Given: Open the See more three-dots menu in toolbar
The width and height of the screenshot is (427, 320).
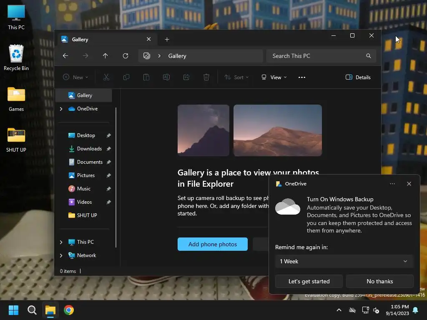Looking at the screenshot, I should (302, 77).
